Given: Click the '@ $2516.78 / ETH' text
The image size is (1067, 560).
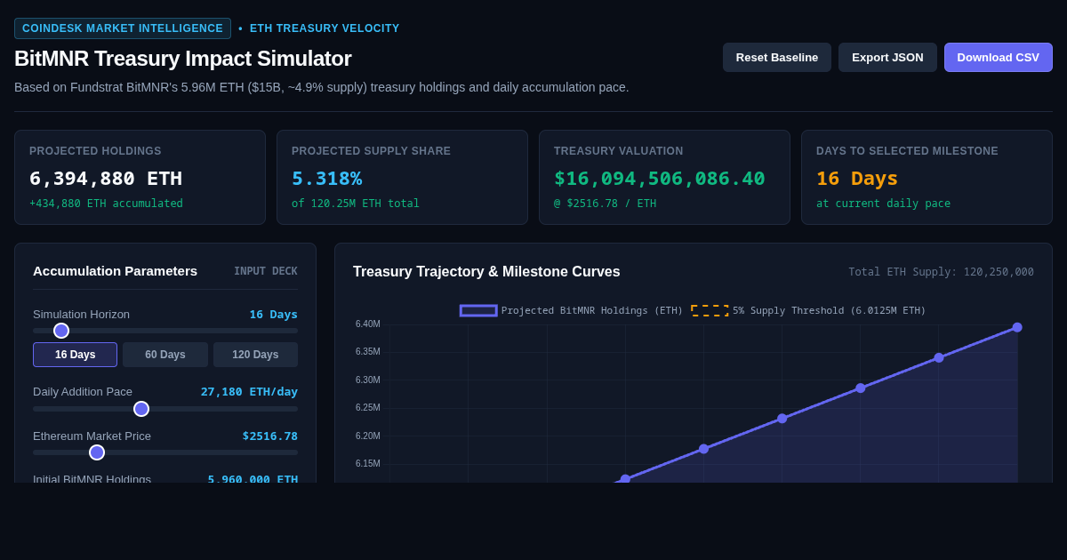Looking at the screenshot, I should tap(606, 204).
